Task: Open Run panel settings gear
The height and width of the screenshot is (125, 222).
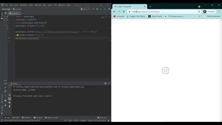Action: pos(105,83)
